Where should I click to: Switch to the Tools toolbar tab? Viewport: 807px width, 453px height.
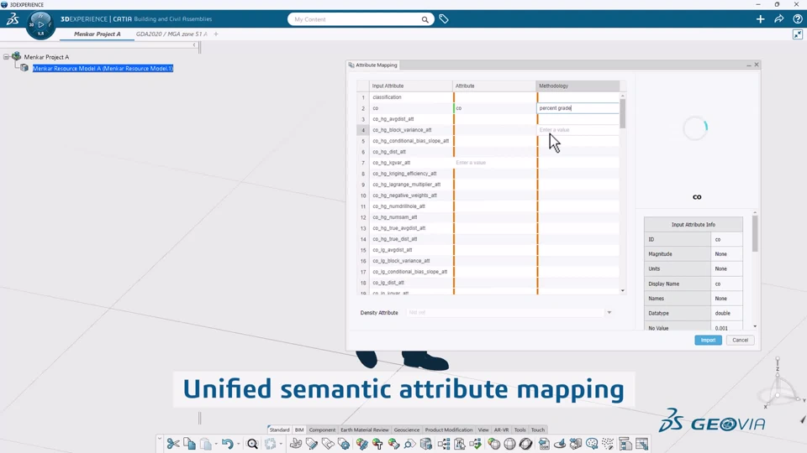point(520,430)
